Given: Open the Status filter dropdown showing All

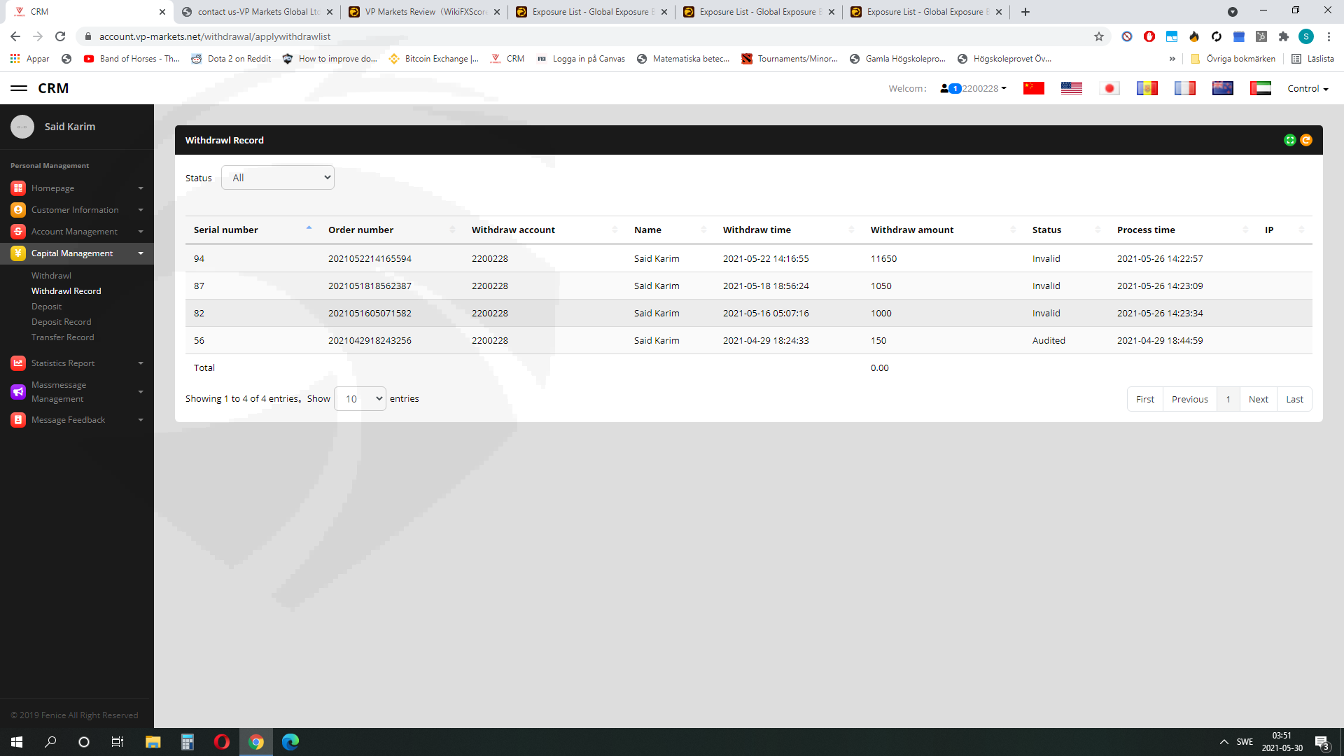Looking at the screenshot, I should point(278,178).
